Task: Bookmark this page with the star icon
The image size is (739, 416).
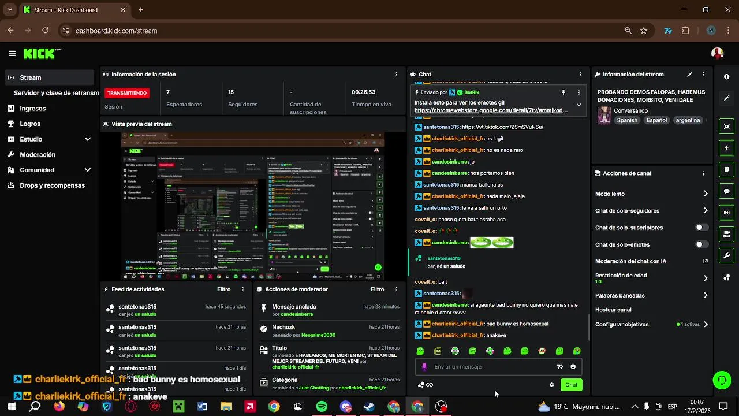Action: pyautogui.click(x=644, y=31)
